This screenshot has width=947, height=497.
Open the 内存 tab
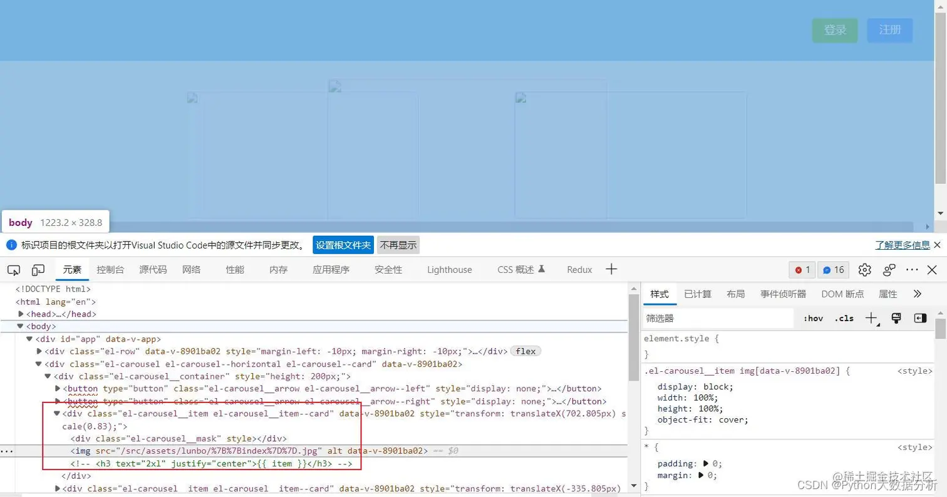pos(278,270)
